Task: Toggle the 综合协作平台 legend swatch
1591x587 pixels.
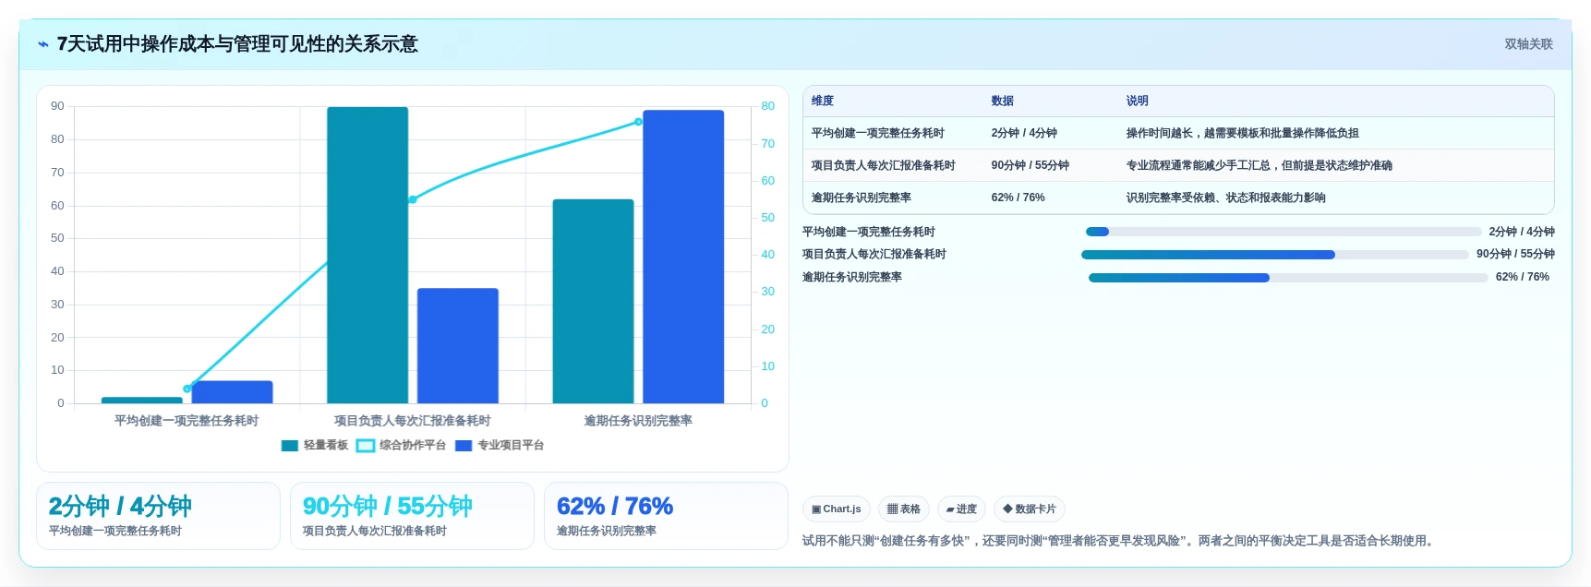Action: 366,446
